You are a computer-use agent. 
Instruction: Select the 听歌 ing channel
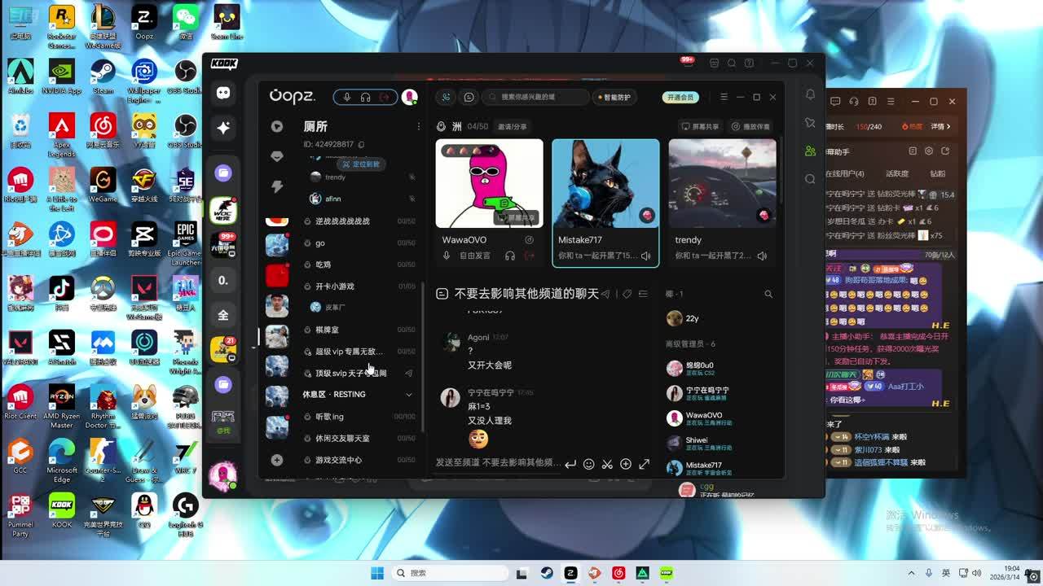point(329,417)
